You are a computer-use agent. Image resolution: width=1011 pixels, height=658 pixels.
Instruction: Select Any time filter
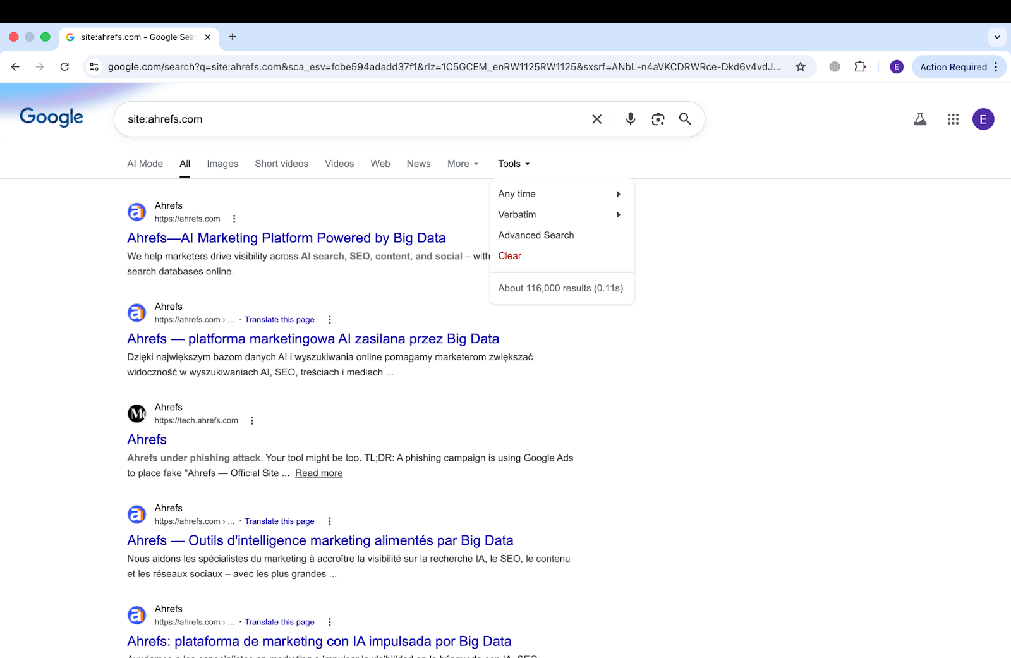pos(516,193)
